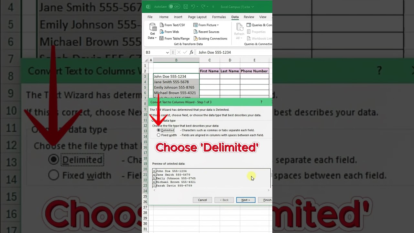Click the Cancel button in wizard
414x233 pixels.
[202, 200]
